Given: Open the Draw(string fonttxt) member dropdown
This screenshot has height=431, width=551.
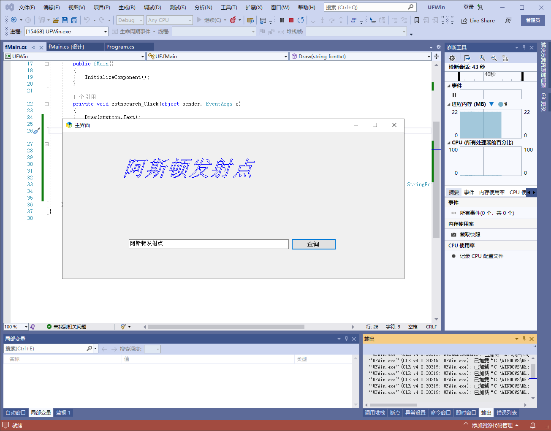Looking at the screenshot, I should [x=361, y=56].
